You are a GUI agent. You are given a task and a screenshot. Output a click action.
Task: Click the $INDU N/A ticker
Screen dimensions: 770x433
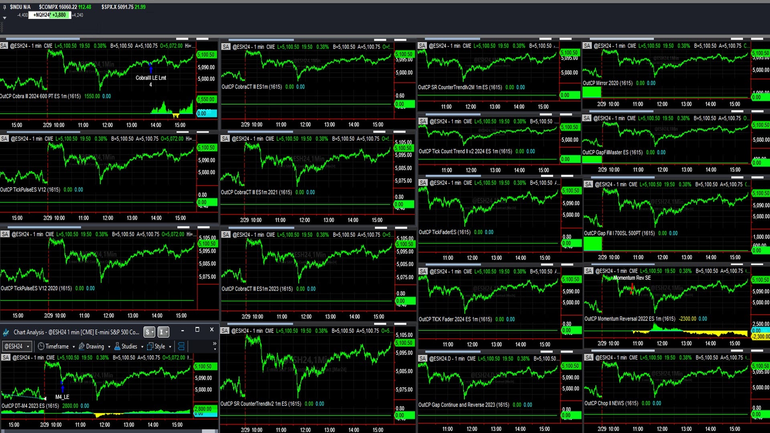click(20, 7)
